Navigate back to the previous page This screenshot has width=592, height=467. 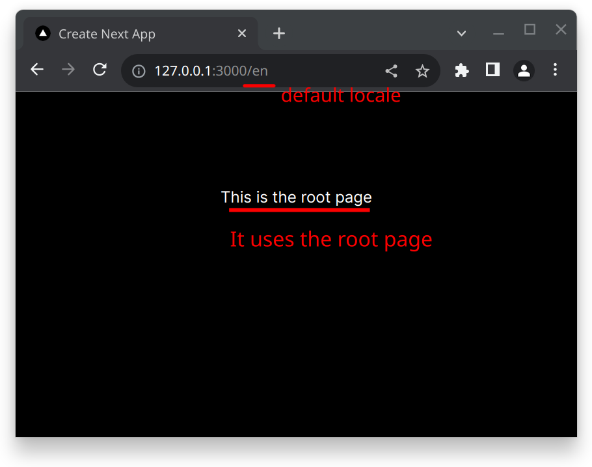(x=36, y=70)
